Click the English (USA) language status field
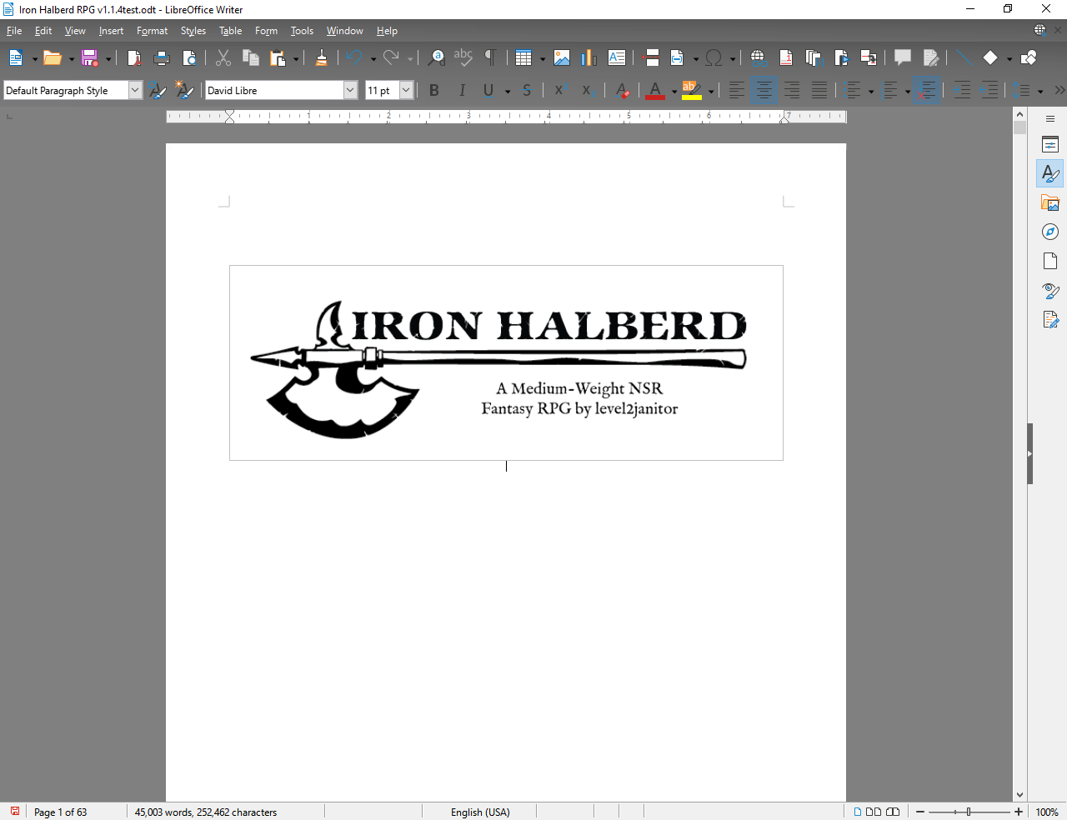1067x820 pixels. pyautogui.click(x=480, y=812)
